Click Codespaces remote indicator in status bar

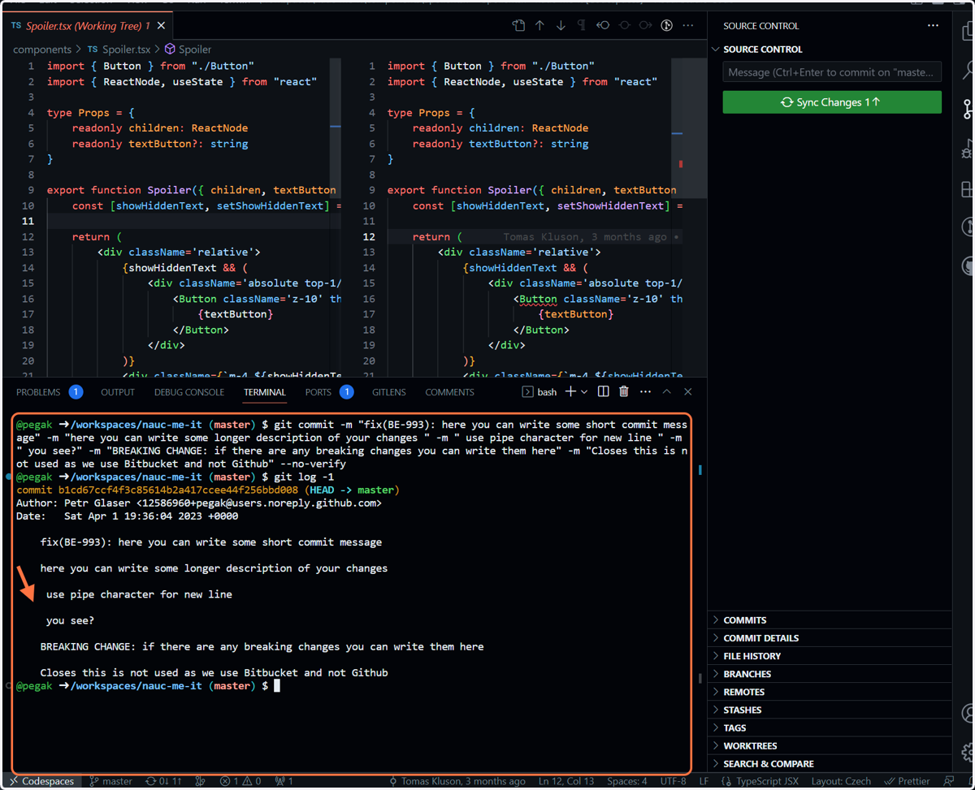41,782
